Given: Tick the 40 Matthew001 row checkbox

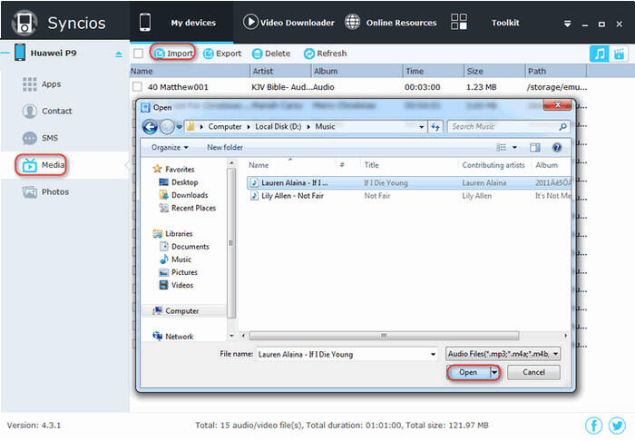Looking at the screenshot, I should [x=138, y=87].
